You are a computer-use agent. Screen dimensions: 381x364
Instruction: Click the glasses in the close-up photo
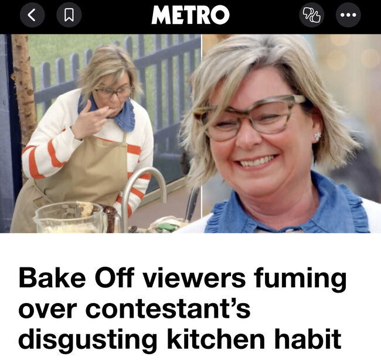click(x=250, y=117)
